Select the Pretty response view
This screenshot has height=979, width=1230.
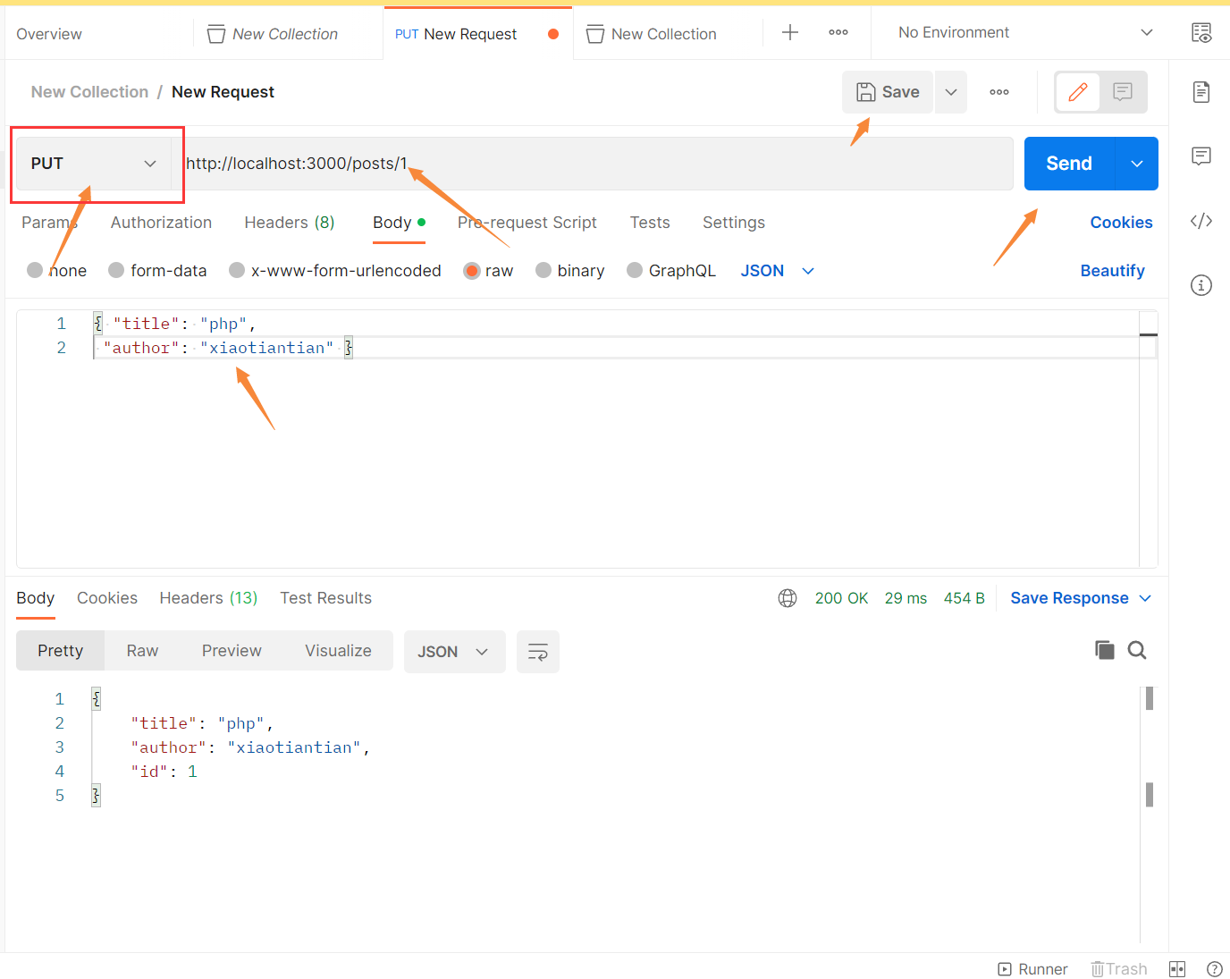(x=60, y=651)
